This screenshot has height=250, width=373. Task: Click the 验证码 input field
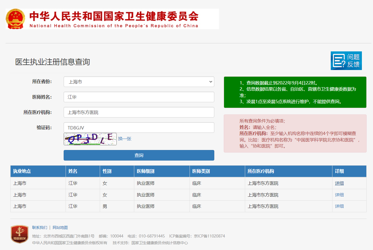pyautogui.click(x=139, y=127)
